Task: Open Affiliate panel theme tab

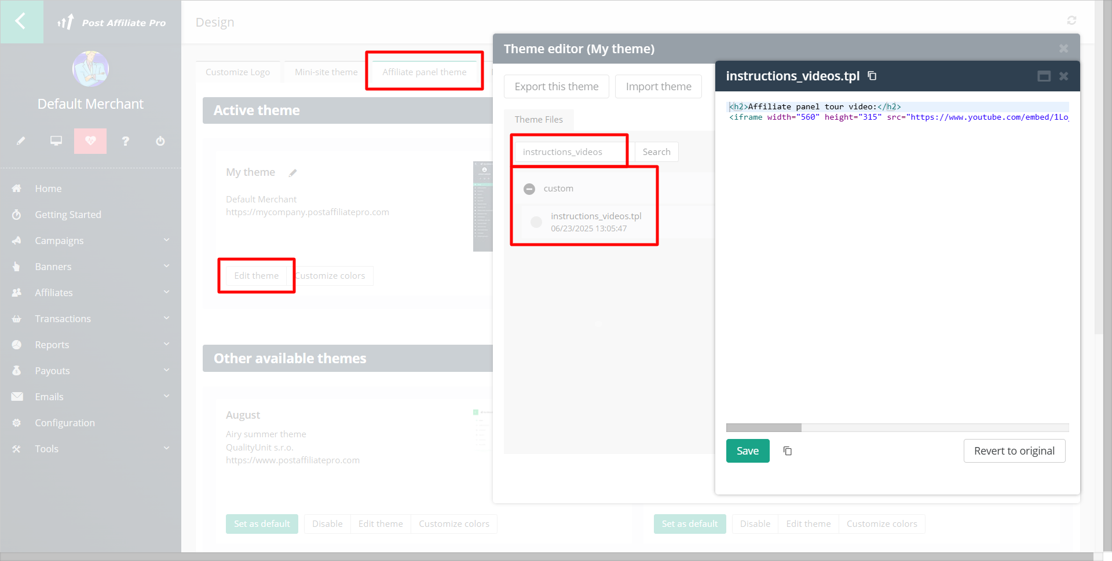Action: [x=425, y=72]
